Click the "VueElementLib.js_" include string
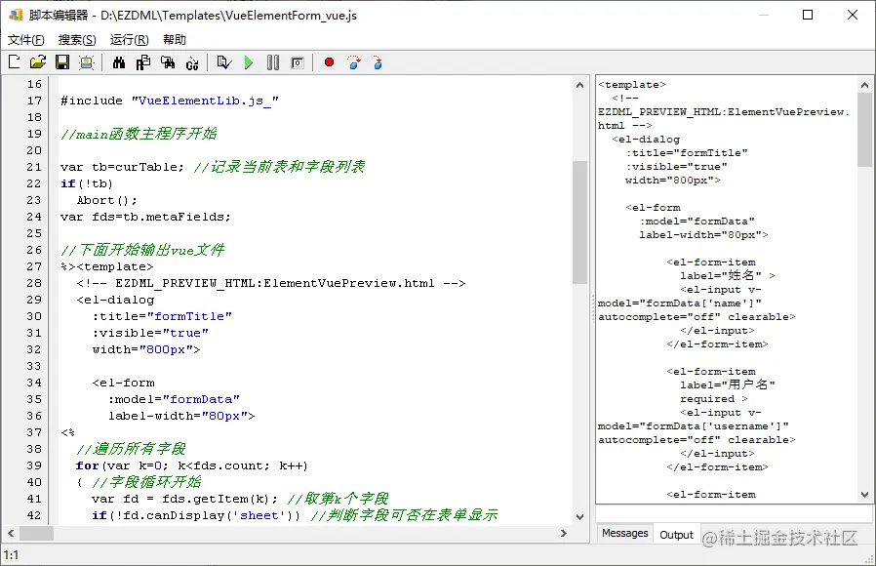876x566 pixels. pos(205,101)
